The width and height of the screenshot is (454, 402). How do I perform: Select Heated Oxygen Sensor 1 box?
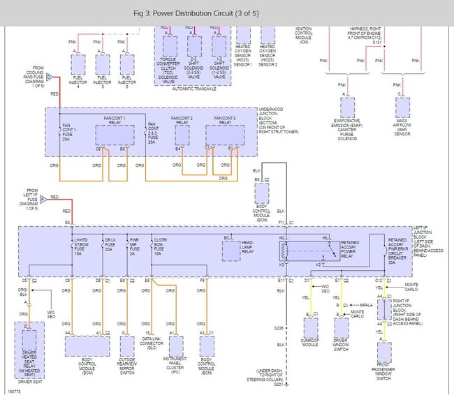tap(244, 35)
